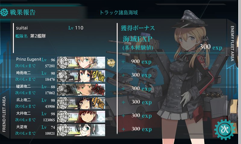The width and height of the screenshot is (241, 144).
Task: Click the トラック諸島海域 map title
Action: tap(119, 13)
